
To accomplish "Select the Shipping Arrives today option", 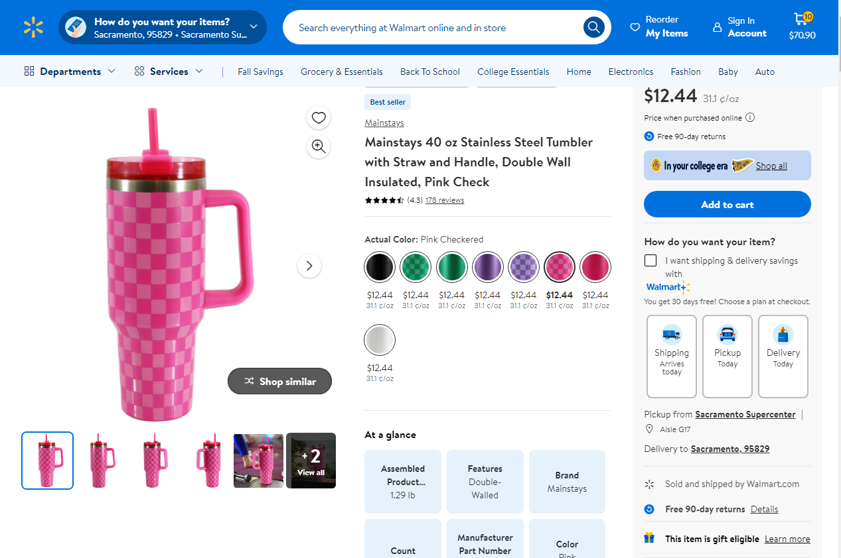I will (x=671, y=356).
